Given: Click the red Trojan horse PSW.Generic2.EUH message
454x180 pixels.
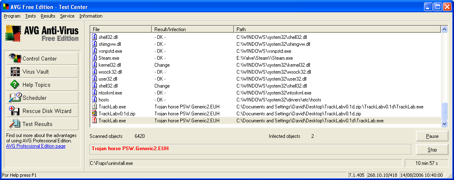Looking at the screenshot, I should [x=130, y=149].
